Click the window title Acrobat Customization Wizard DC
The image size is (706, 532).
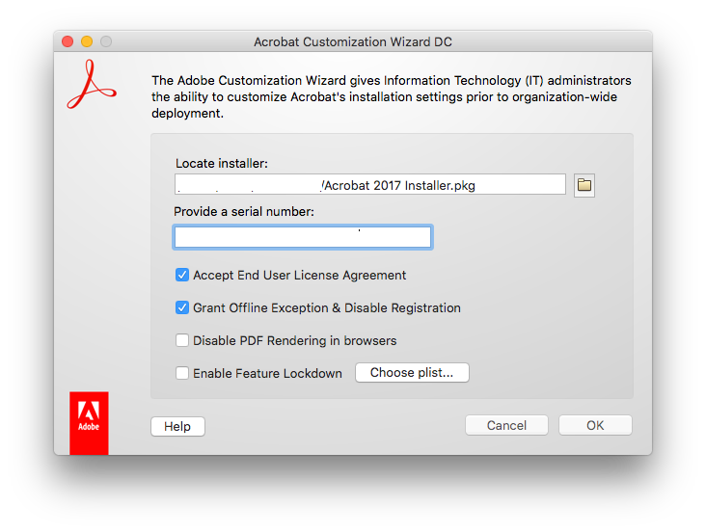pyautogui.click(x=353, y=41)
